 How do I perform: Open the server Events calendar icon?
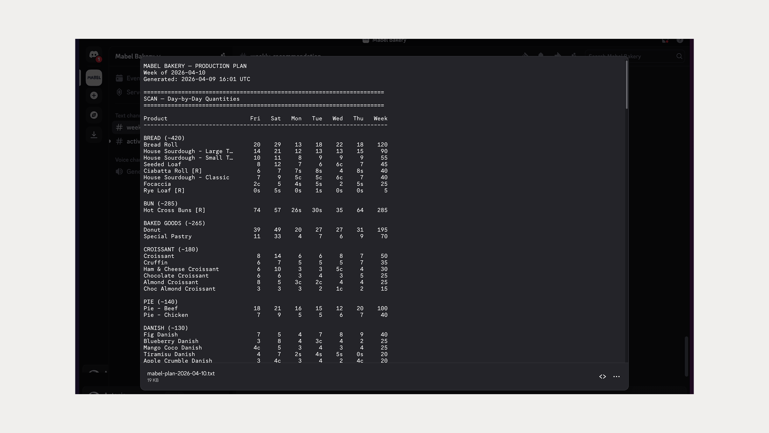coord(119,78)
